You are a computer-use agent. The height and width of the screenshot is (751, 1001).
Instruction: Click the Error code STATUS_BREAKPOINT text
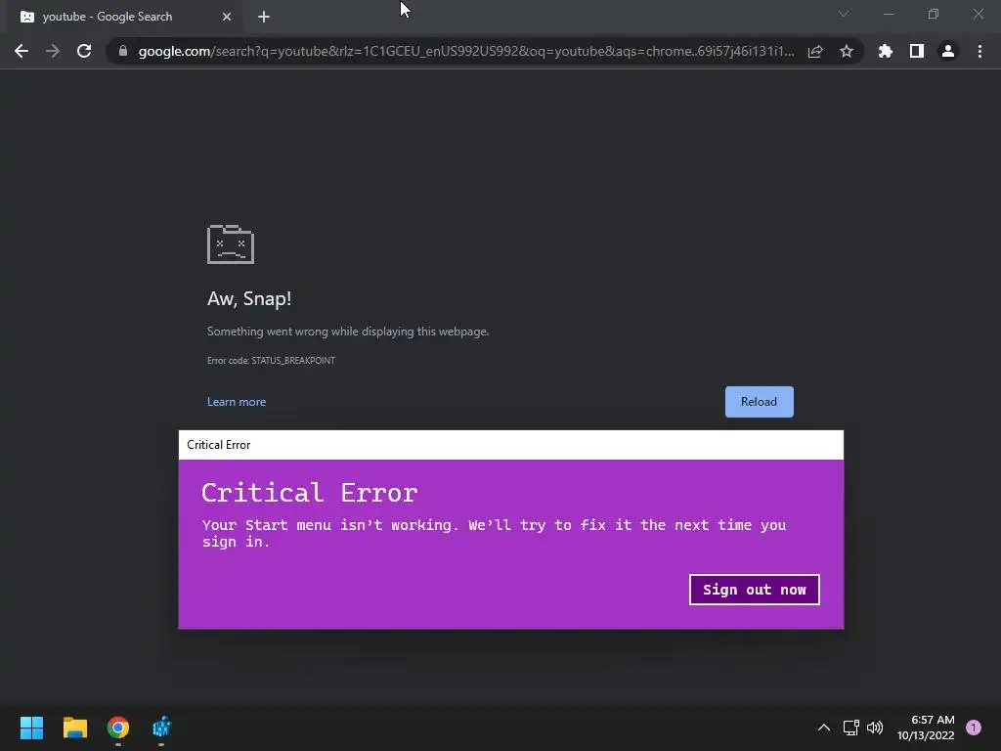(x=271, y=360)
